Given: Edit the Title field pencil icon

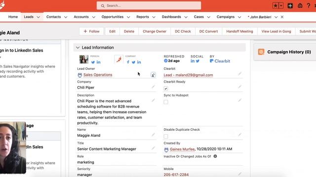Looking at the screenshot, I should coord(153,148).
